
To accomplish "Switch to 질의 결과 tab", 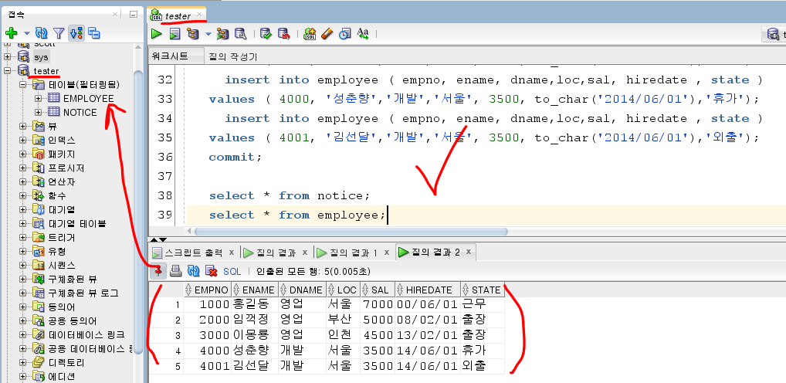I will coord(275,253).
